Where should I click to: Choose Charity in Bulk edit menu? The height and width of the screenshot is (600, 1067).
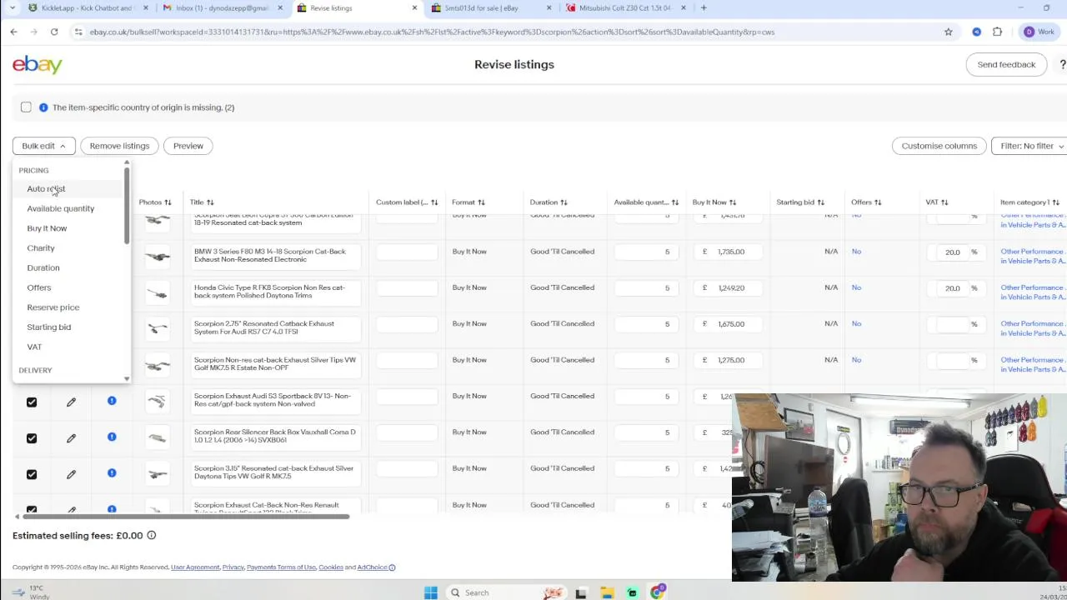pos(41,248)
